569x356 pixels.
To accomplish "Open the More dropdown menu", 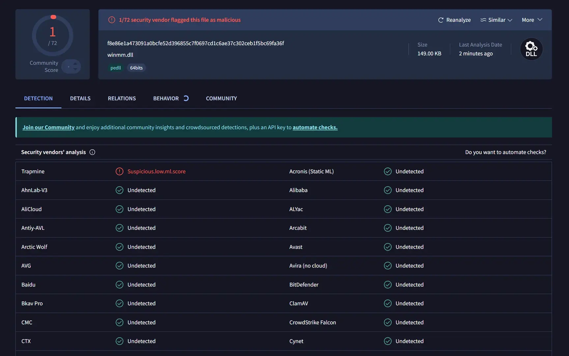I will click(532, 20).
